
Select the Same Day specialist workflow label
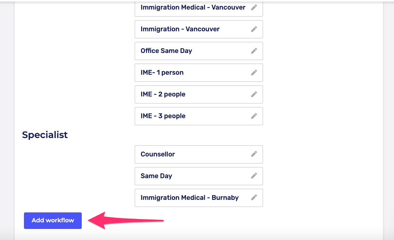pyautogui.click(x=156, y=176)
